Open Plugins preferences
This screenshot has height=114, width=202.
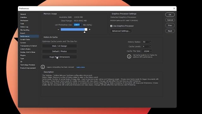pos(23,55)
